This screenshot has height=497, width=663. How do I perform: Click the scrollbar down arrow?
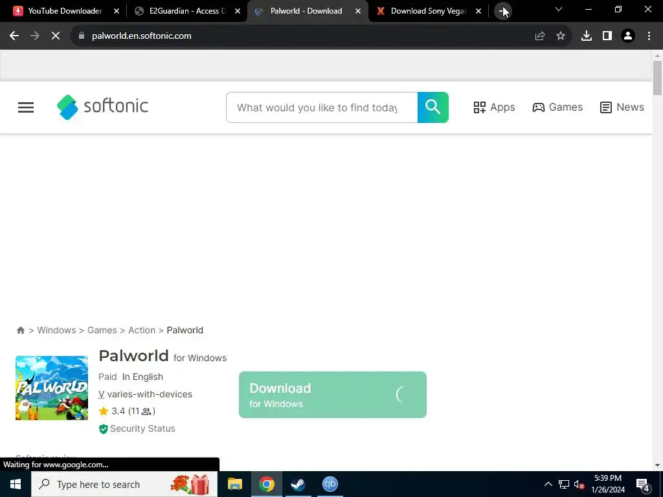coord(657,465)
